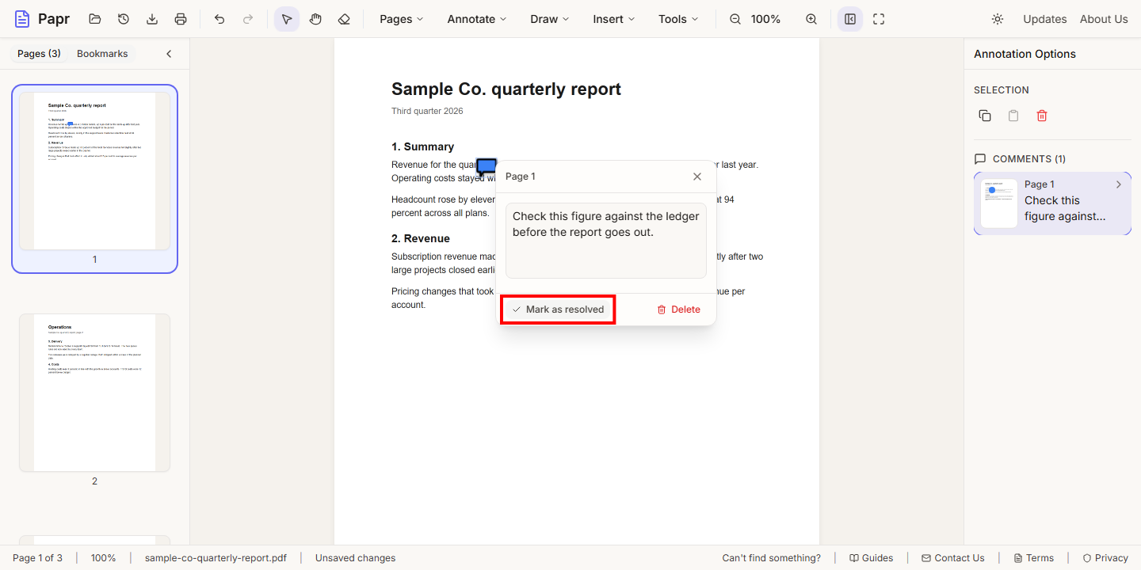Image resolution: width=1141 pixels, height=570 pixels.
Task: Toggle the sidebar panel icon
Action: 850,19
